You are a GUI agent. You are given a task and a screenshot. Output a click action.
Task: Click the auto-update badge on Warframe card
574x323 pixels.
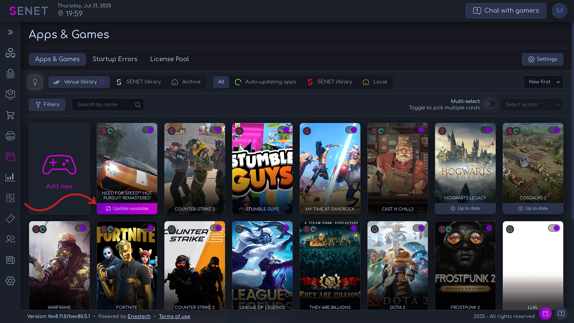(x=43, y=229)
